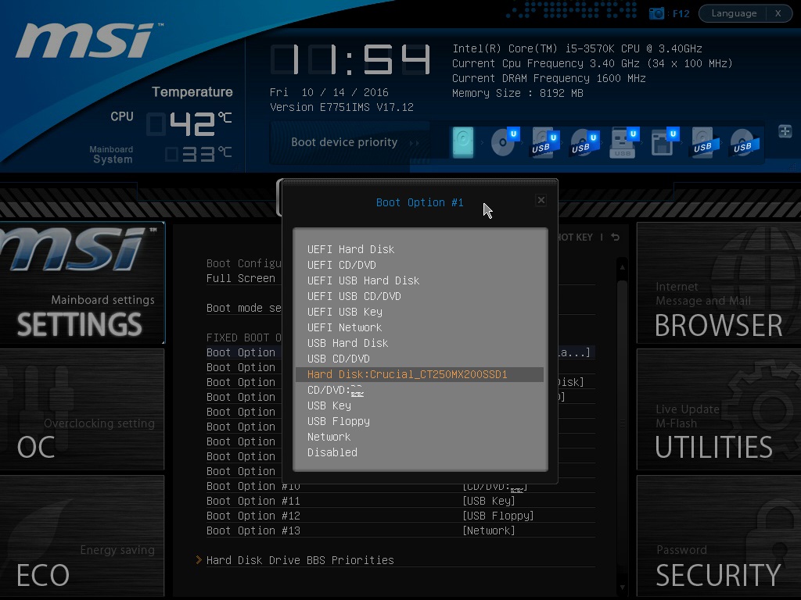Open the ECO energy saving panel
801x600 pixels.
(x=82, y=536)
